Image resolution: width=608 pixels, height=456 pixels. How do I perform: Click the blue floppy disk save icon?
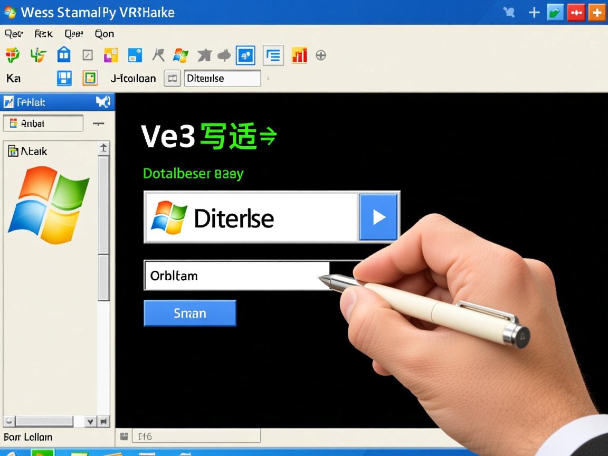pyautogui.click(x=135, y=55)
